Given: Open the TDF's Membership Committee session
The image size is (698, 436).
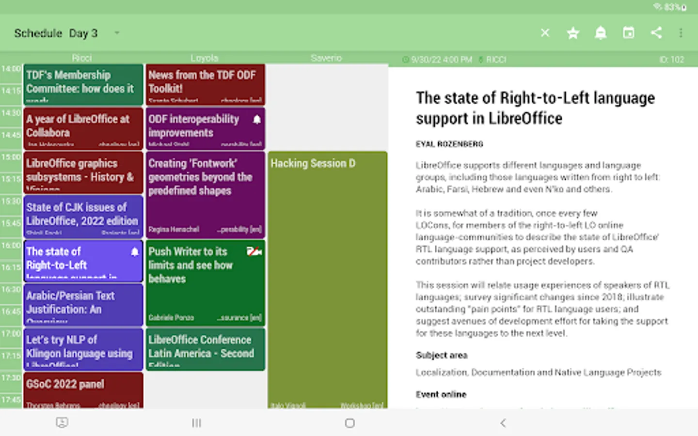Looking at the screenshot, I should 83,85.
